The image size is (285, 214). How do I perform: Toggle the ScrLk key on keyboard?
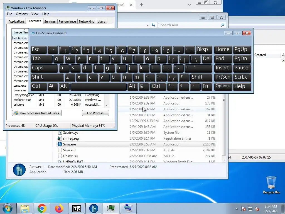(x=242, y=77)
